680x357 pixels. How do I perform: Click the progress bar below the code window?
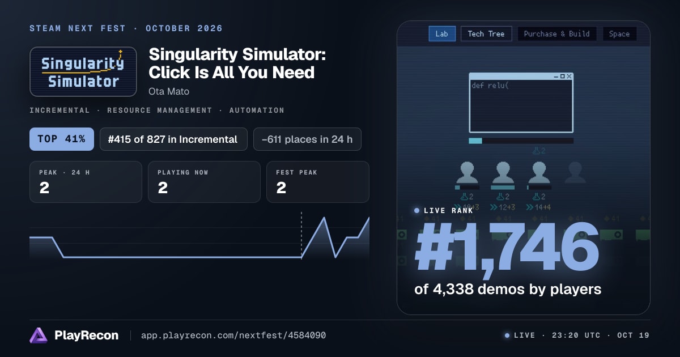tap(521, 141)
